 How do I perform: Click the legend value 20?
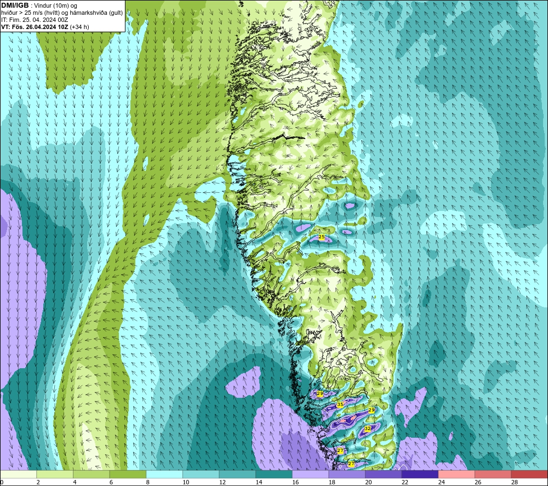368,482
